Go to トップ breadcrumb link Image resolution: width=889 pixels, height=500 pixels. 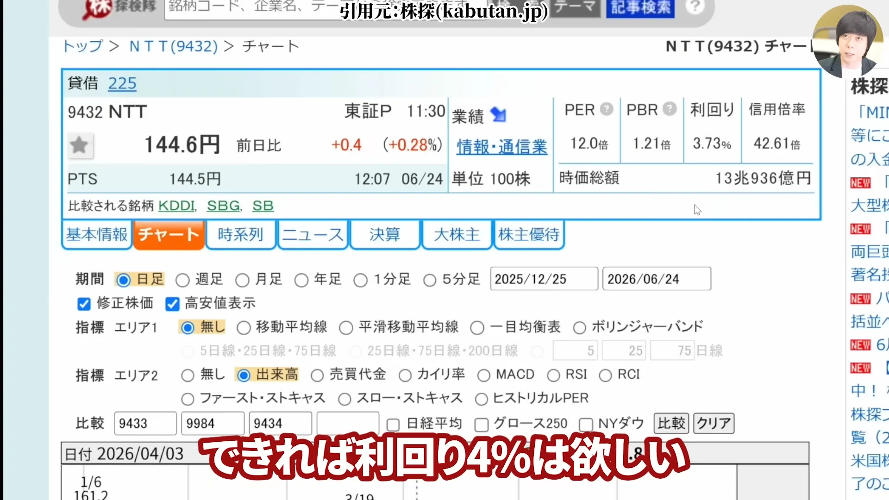[x=83, y=46]
